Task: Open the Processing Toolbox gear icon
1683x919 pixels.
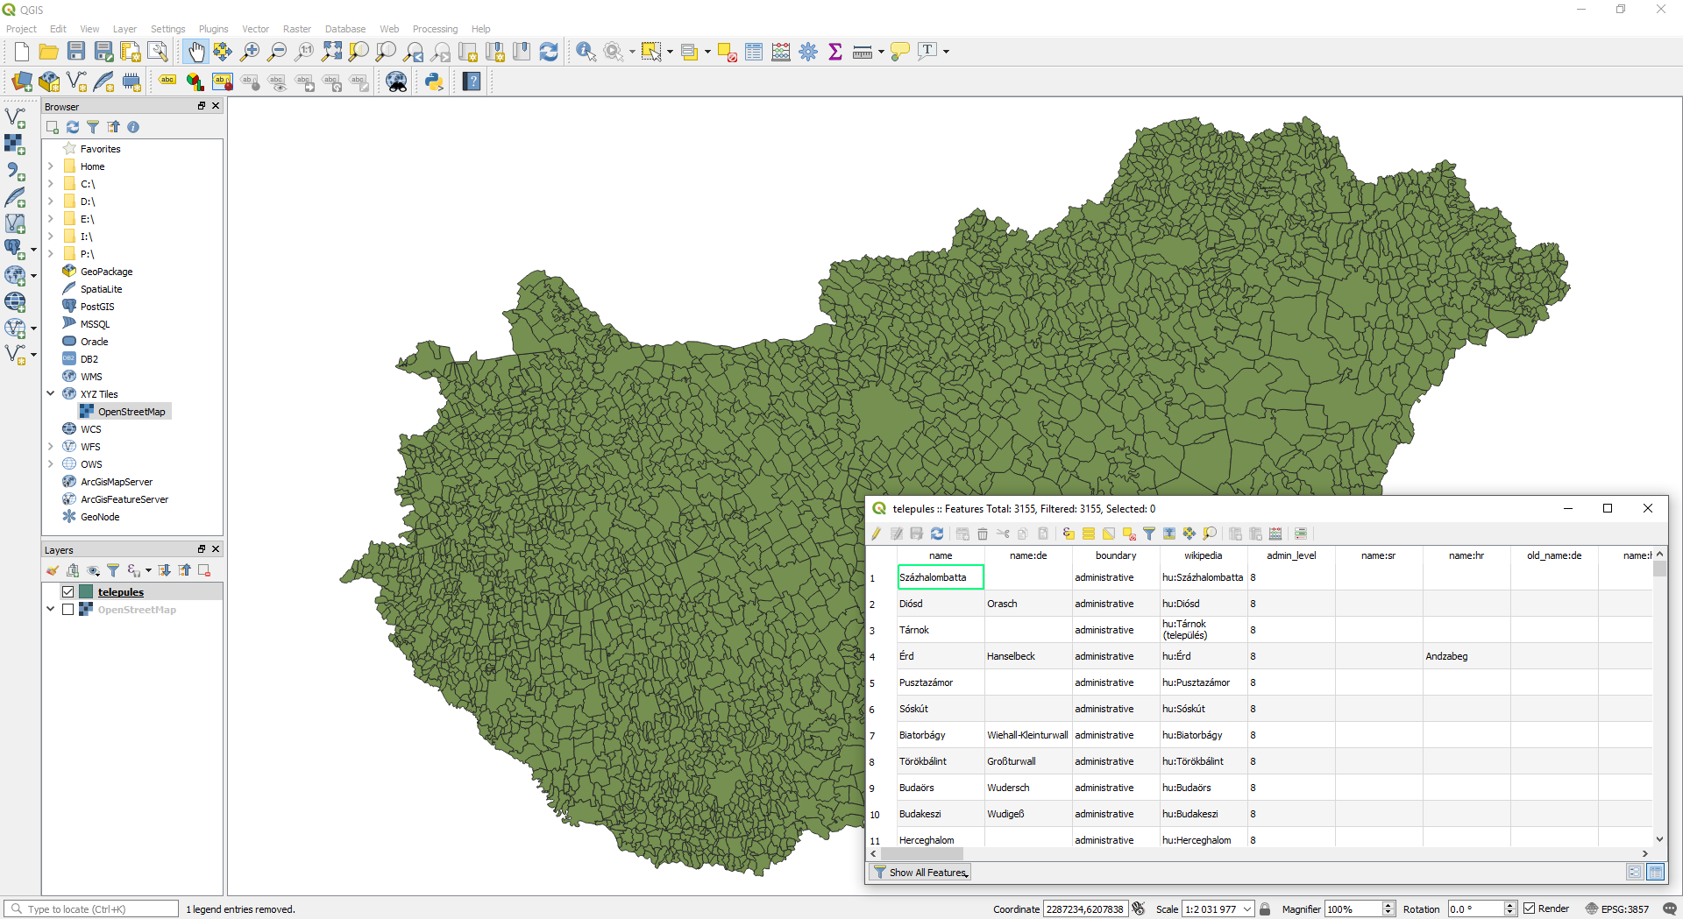Action: [808, 52]
